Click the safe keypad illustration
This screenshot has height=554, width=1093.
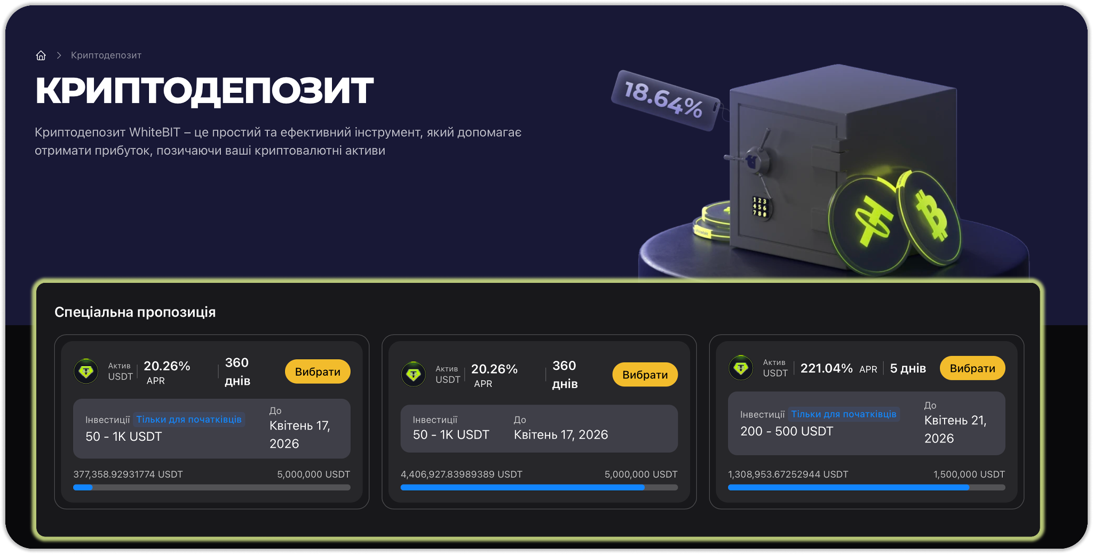[759, 207]
